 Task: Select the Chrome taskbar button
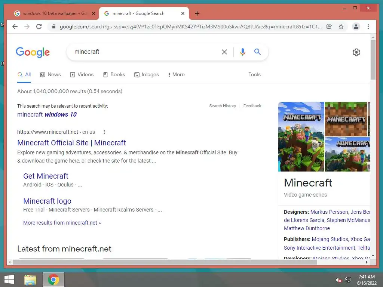pyautogui.click(x=53, y=280)
